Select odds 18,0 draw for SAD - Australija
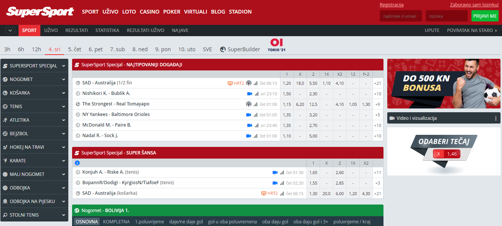This screenshot has height=226, width=502. tap(300, 83)
